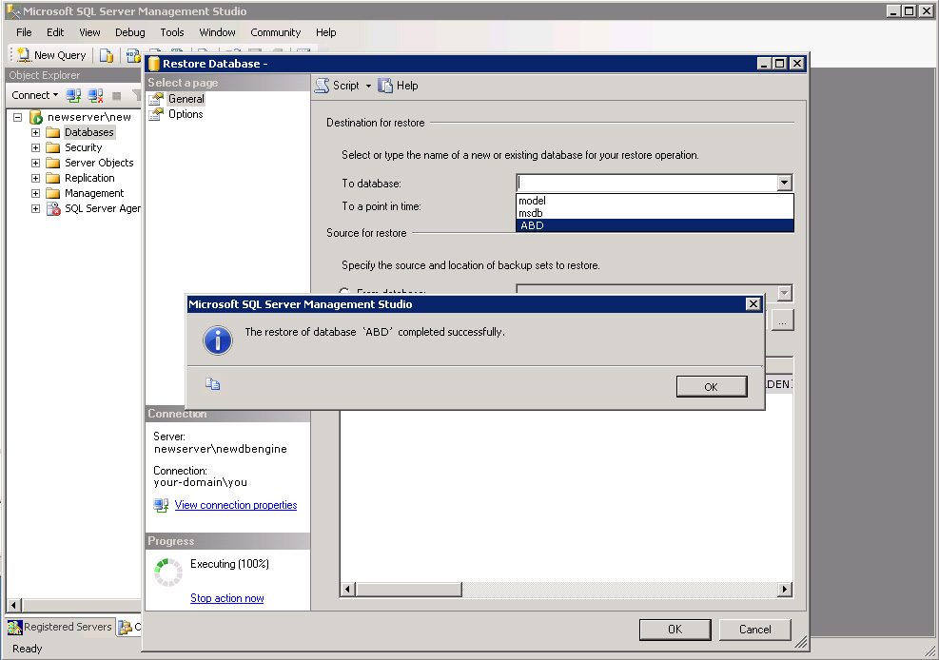939x660 pixels.
Task: Open Database Engine Query icon in toolbar
Action: pos(107,56)
